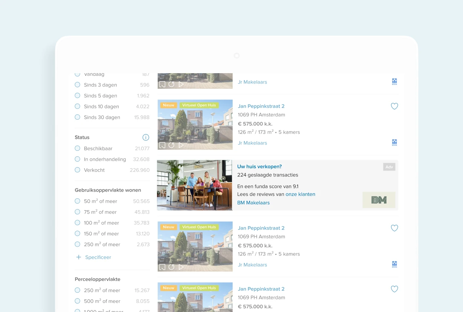Open the floor plan icon on the topmost cut-off listing

coord(162,84)
